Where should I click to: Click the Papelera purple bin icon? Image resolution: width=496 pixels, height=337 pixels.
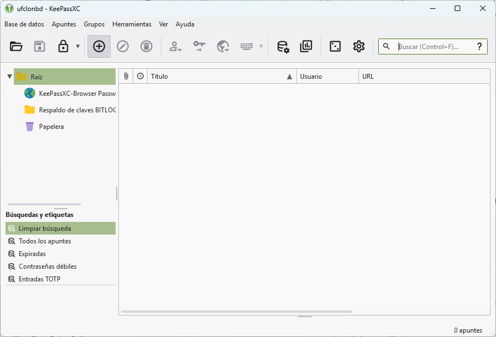click(x=30, y=127)
